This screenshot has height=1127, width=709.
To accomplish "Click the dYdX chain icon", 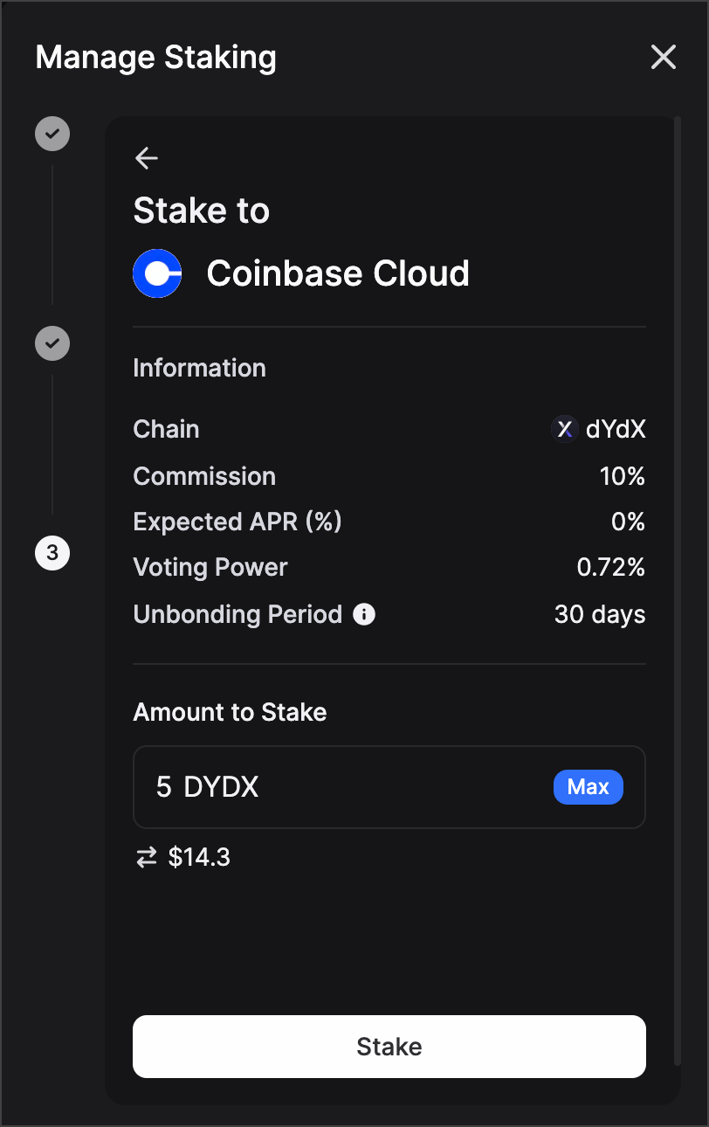I will click(x=565, y=429).
